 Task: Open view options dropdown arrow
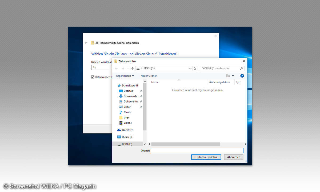[x=233, y=76]
